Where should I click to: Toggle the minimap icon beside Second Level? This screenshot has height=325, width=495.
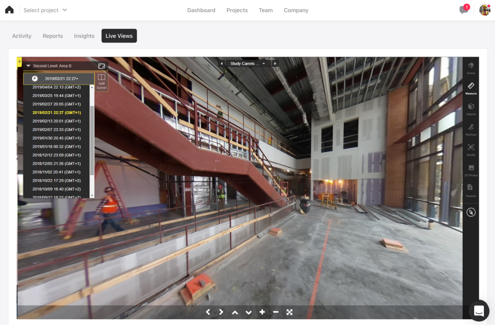pos(102,66)
